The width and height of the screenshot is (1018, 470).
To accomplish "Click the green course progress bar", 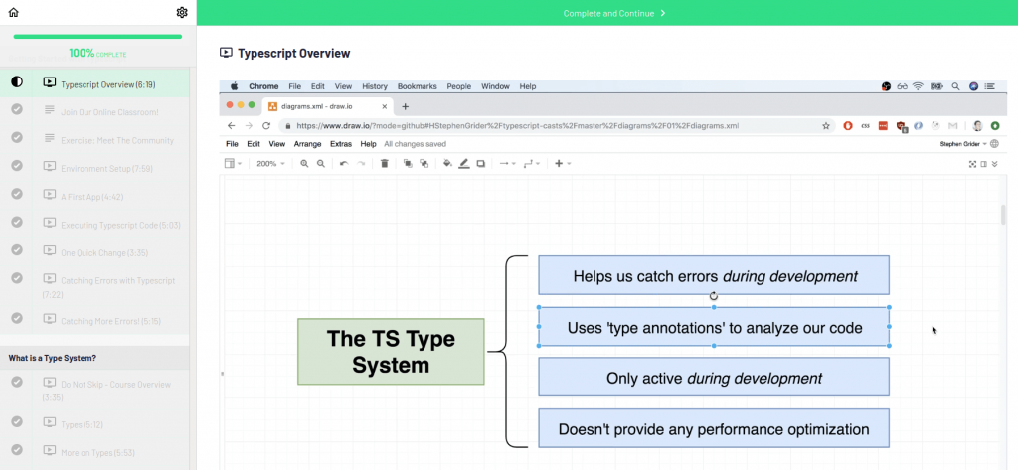I will tap(97, 37).
